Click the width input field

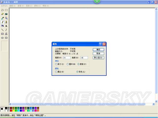(67, 58)
